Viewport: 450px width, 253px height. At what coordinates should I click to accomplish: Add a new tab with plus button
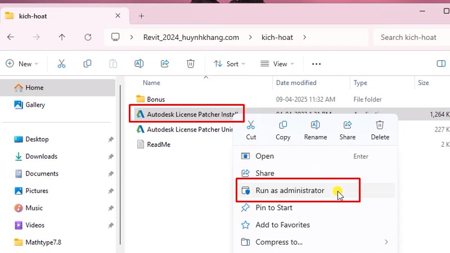(141, 16)
